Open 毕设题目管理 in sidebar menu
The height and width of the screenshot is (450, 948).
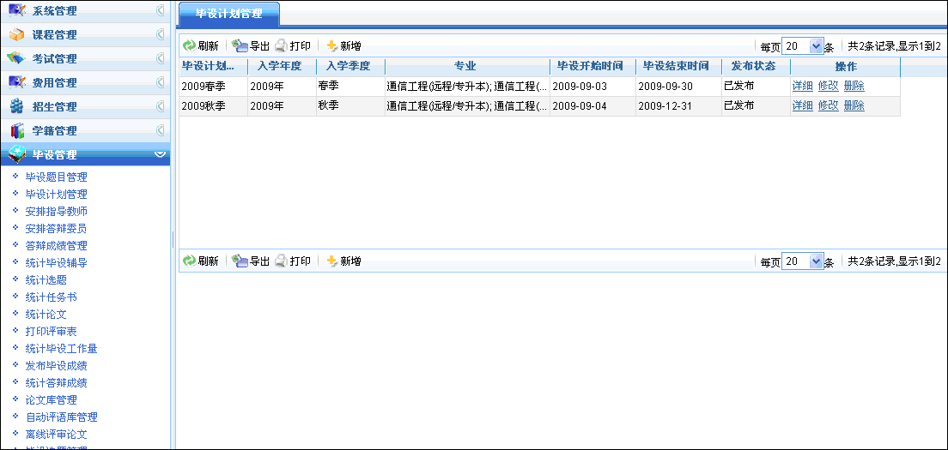point(56,177)
